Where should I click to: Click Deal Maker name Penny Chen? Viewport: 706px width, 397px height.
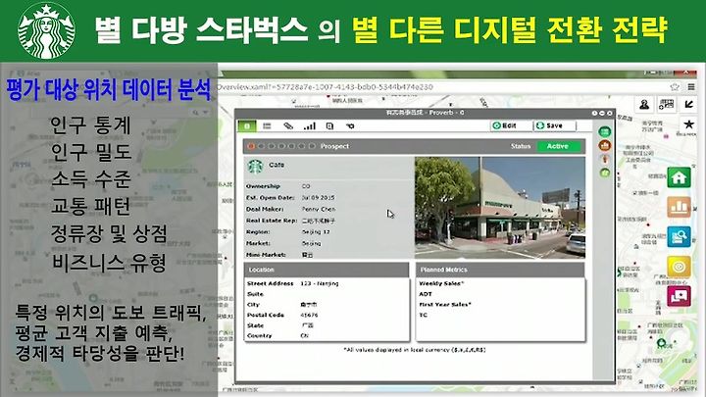tap(319, 209)
